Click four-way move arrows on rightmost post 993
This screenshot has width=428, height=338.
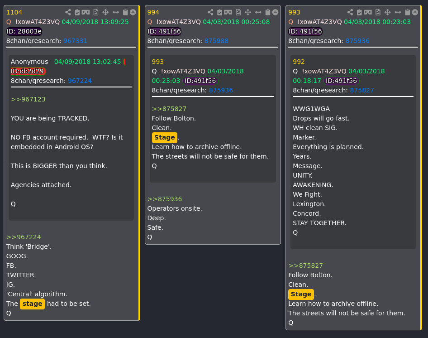388,12
